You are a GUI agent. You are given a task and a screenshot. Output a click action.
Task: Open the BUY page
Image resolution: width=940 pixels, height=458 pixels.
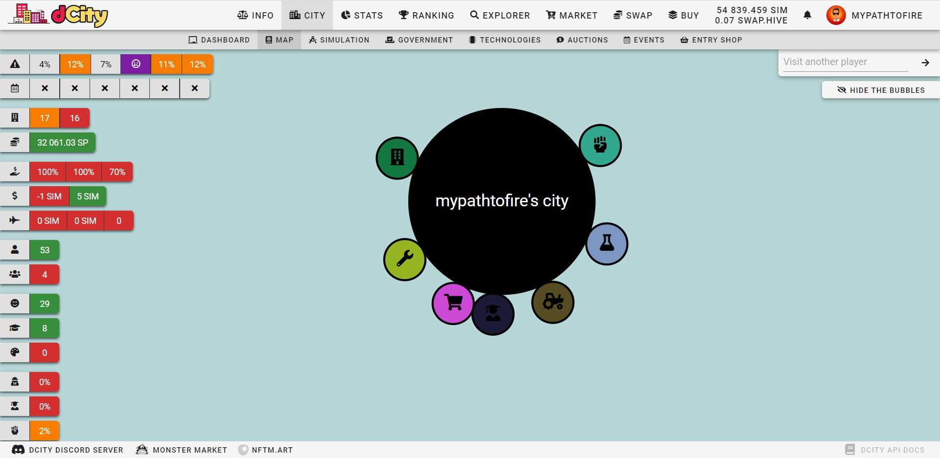point(683,15)
